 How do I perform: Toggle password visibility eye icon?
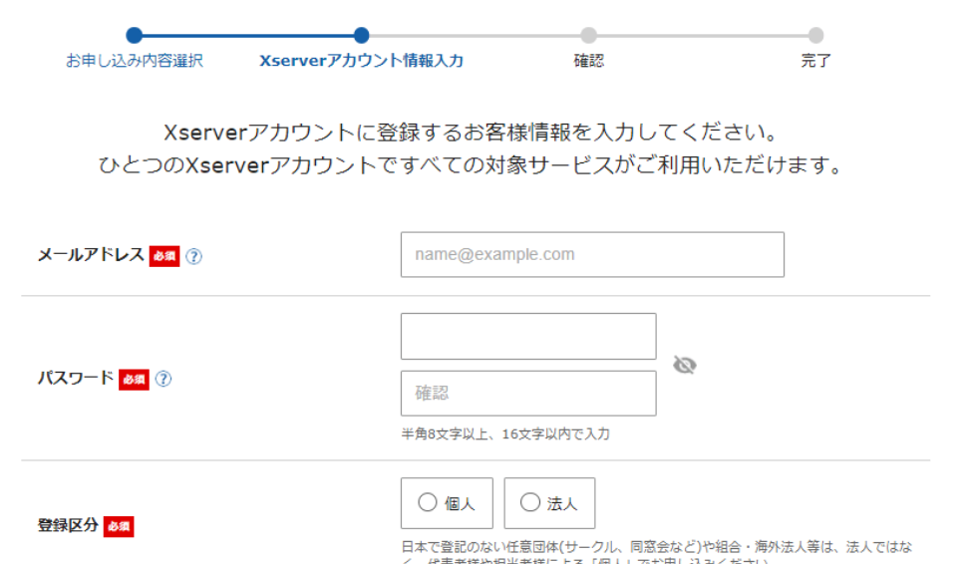(684, 365)
